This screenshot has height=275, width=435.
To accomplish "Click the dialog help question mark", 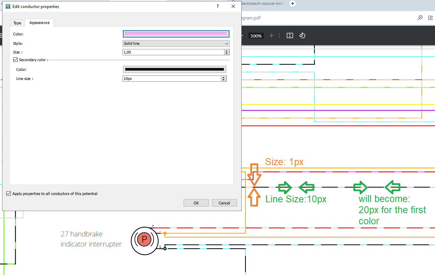I will click(218, 6).
